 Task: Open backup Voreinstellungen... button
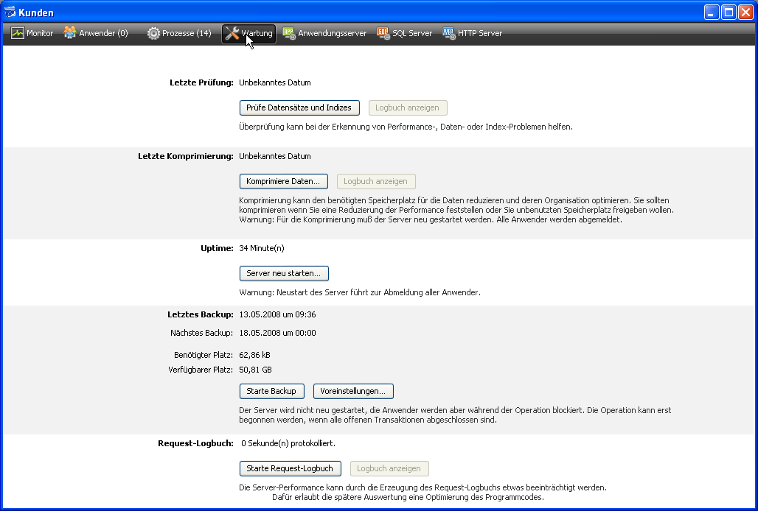(x=353, y=391)
